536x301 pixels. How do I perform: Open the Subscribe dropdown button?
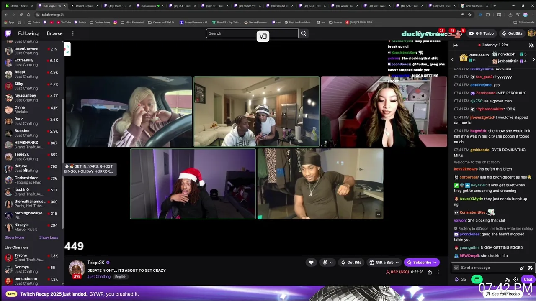point(422,263)
